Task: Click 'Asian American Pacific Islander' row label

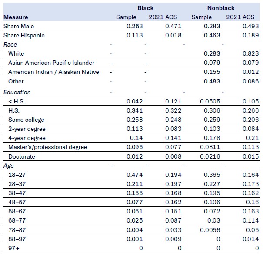Action: [x=51, y=63]
